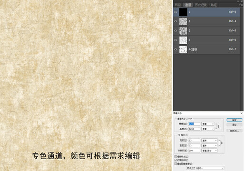Click the OK button in Image Size dialog
Viewport: 245px width, 171px height.
(x=235, y=120)
